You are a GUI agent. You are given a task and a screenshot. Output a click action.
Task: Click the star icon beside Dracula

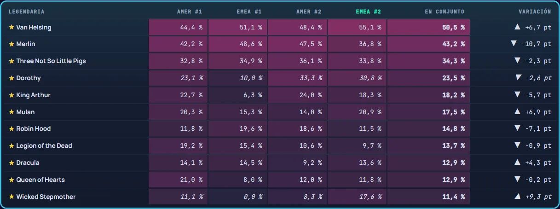tap(12, 163)
